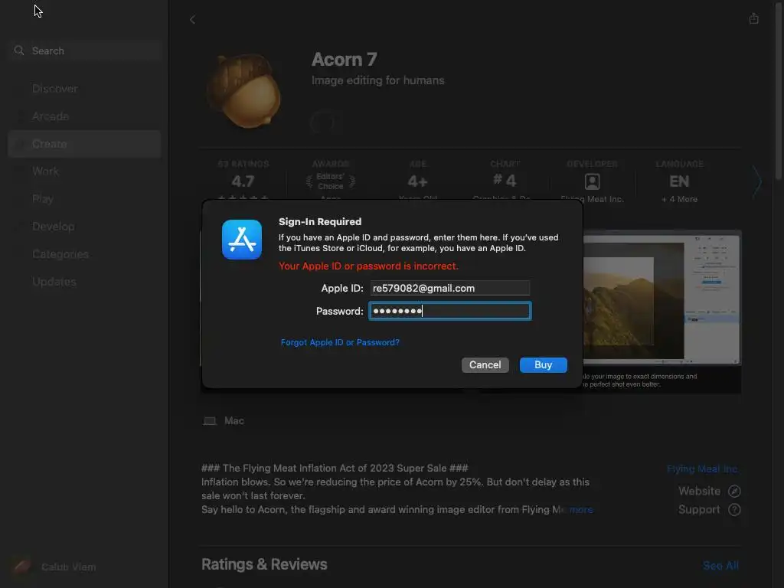784x588 pixels.
Task: Click the developer person icon
Action: [x=592, y=181]
